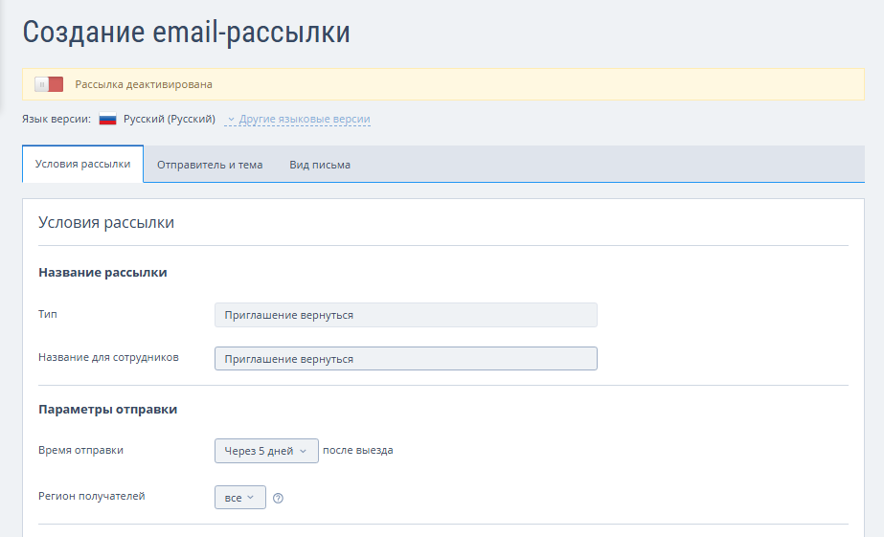The height and width of the screenshot is (537, 884).
Task: Select the "Условия рассылки" tab
Action: coord(82,164)
